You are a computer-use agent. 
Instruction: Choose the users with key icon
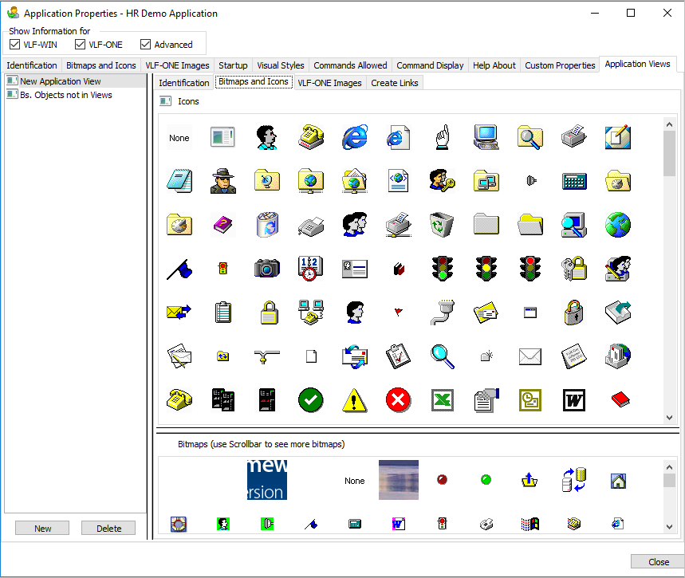[442, 181]
